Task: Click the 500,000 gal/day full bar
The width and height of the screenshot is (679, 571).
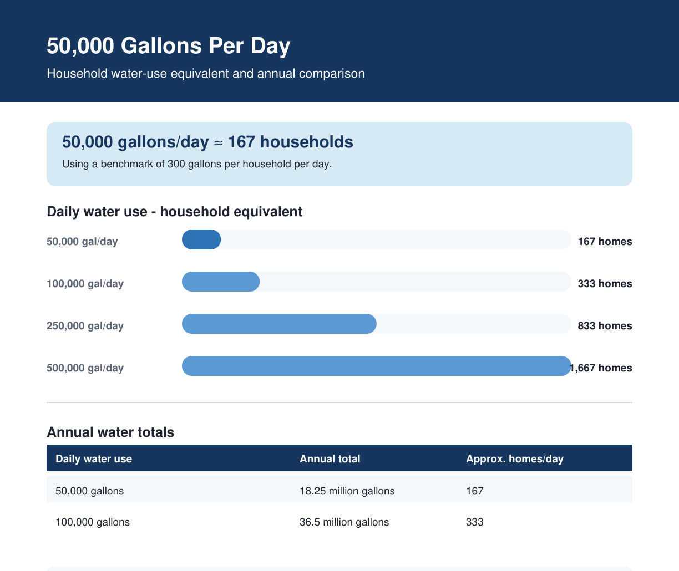Action: tap(376, 366)
